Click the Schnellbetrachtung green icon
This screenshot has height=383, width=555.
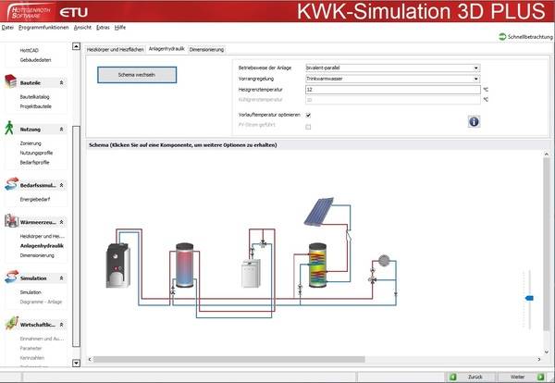pos(501,36)
